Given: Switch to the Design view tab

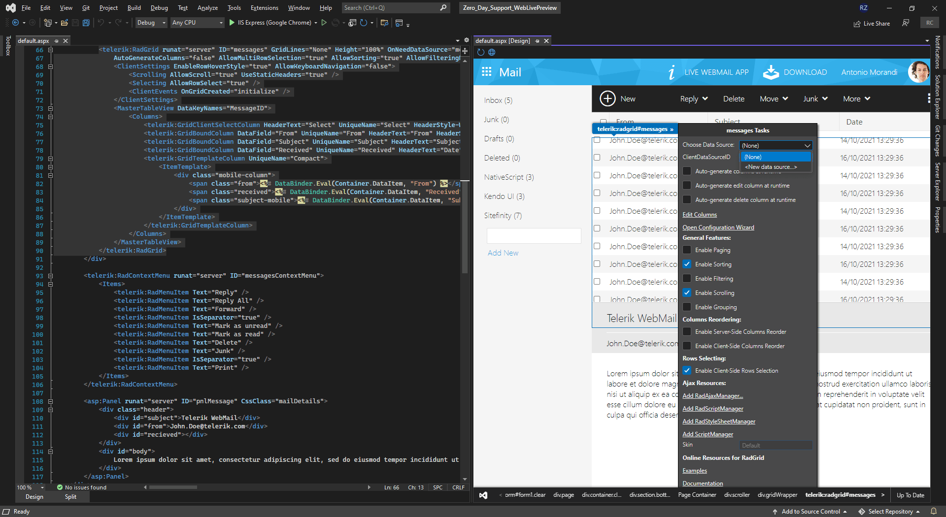Looking at the screenshot, I should [34, 497].
